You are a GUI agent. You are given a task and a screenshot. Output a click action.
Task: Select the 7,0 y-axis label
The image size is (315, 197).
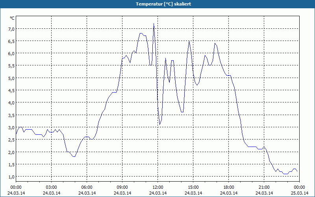12,29
